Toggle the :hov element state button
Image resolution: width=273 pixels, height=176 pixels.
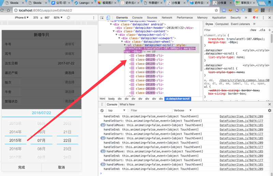(x=253, y=30)
